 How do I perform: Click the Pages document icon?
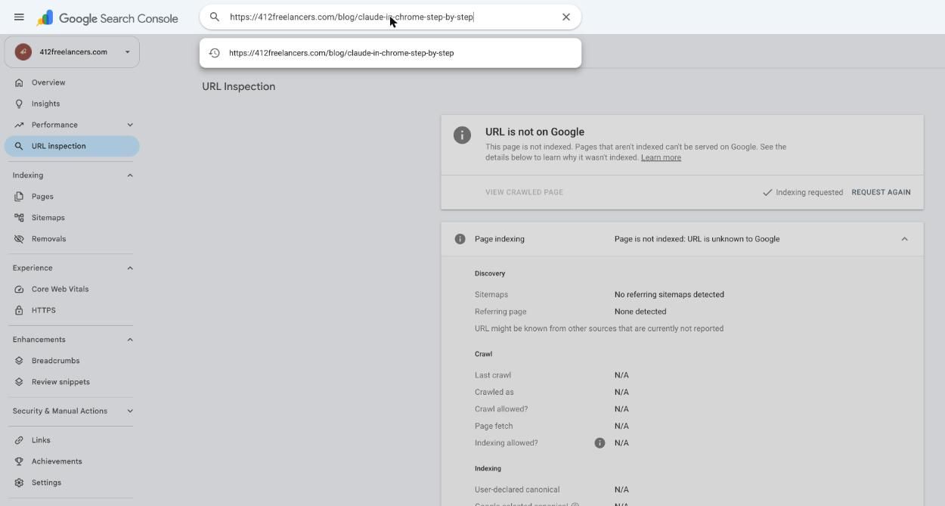19,197
